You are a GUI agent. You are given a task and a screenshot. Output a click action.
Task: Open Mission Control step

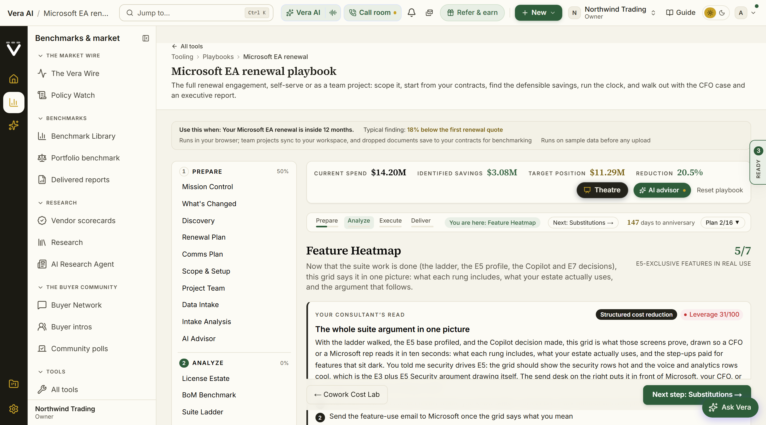click(207, 187)
